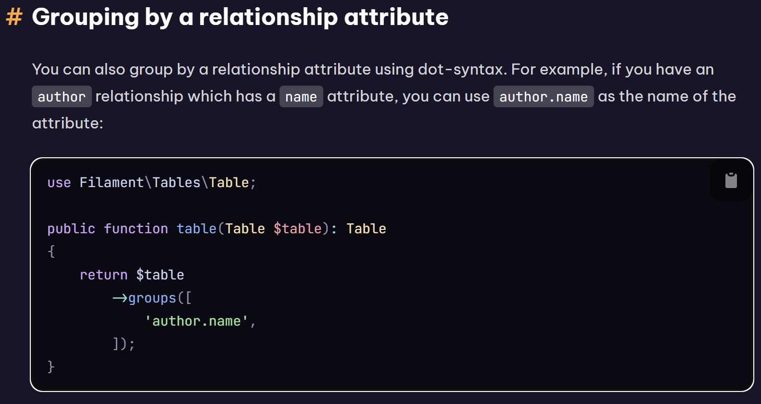Click the inline 'author' code badge
This screenshot has width=761, height=404.
click(62, 97)
